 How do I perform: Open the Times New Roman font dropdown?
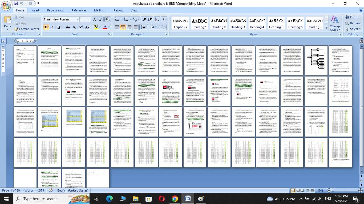tap(77, 19)
